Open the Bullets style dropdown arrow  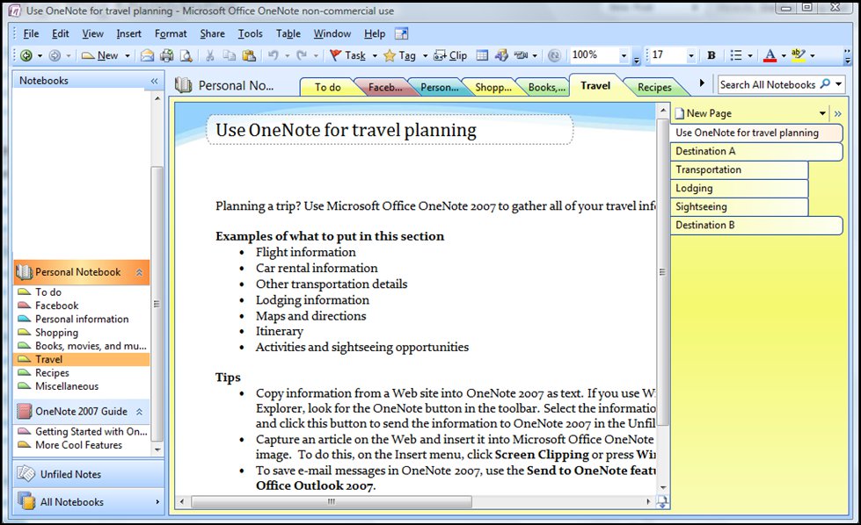[750, 56]
